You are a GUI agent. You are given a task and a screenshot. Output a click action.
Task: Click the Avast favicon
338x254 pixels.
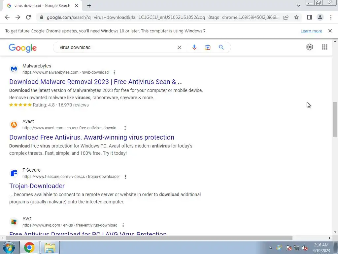14,125
